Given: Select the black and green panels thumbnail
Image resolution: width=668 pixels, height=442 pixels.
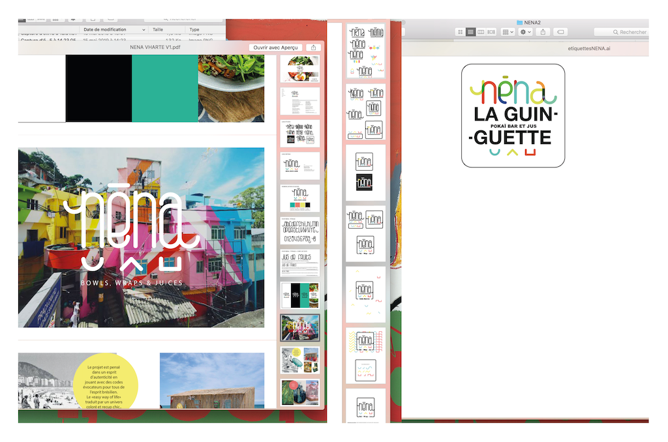Looking at the screenshot, I should (x=300, y=295).
